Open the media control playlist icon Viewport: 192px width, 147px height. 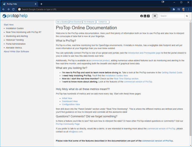pyautogui.click(x=178, y=9)
